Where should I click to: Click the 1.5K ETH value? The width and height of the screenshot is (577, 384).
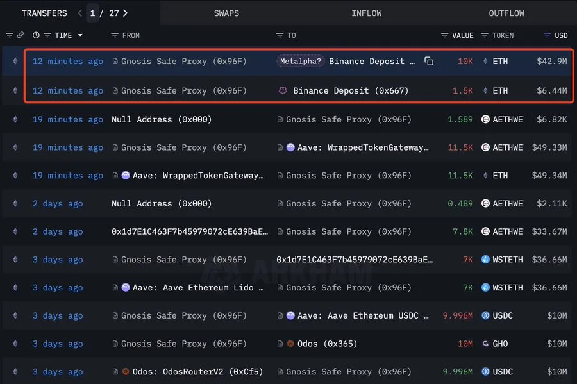pyautogui.click(x=462, y=90)
